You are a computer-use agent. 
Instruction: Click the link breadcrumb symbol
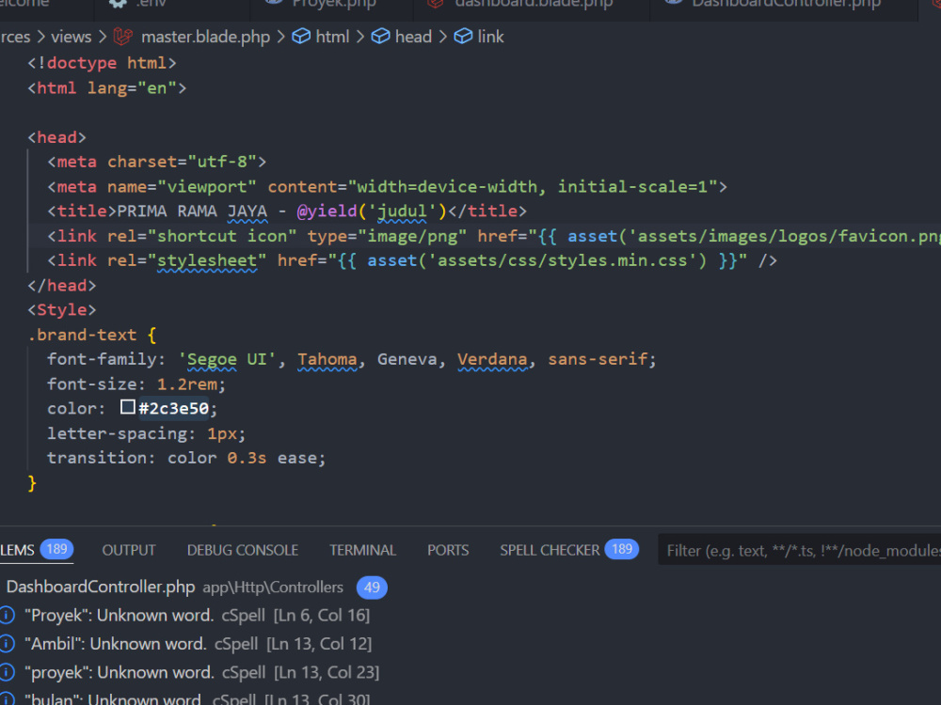tap(490, 38)
